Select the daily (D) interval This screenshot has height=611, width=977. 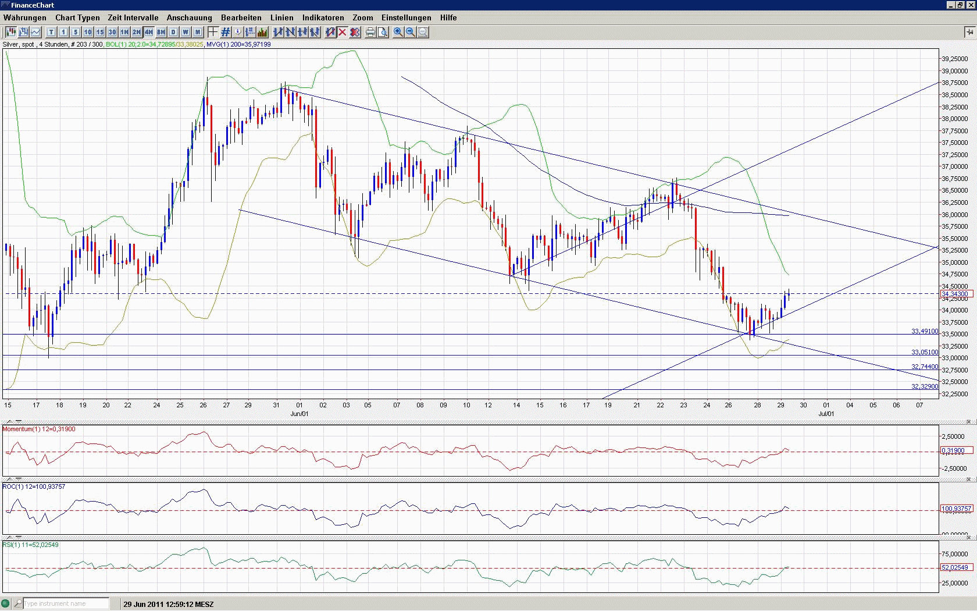(x=173, y=32)
